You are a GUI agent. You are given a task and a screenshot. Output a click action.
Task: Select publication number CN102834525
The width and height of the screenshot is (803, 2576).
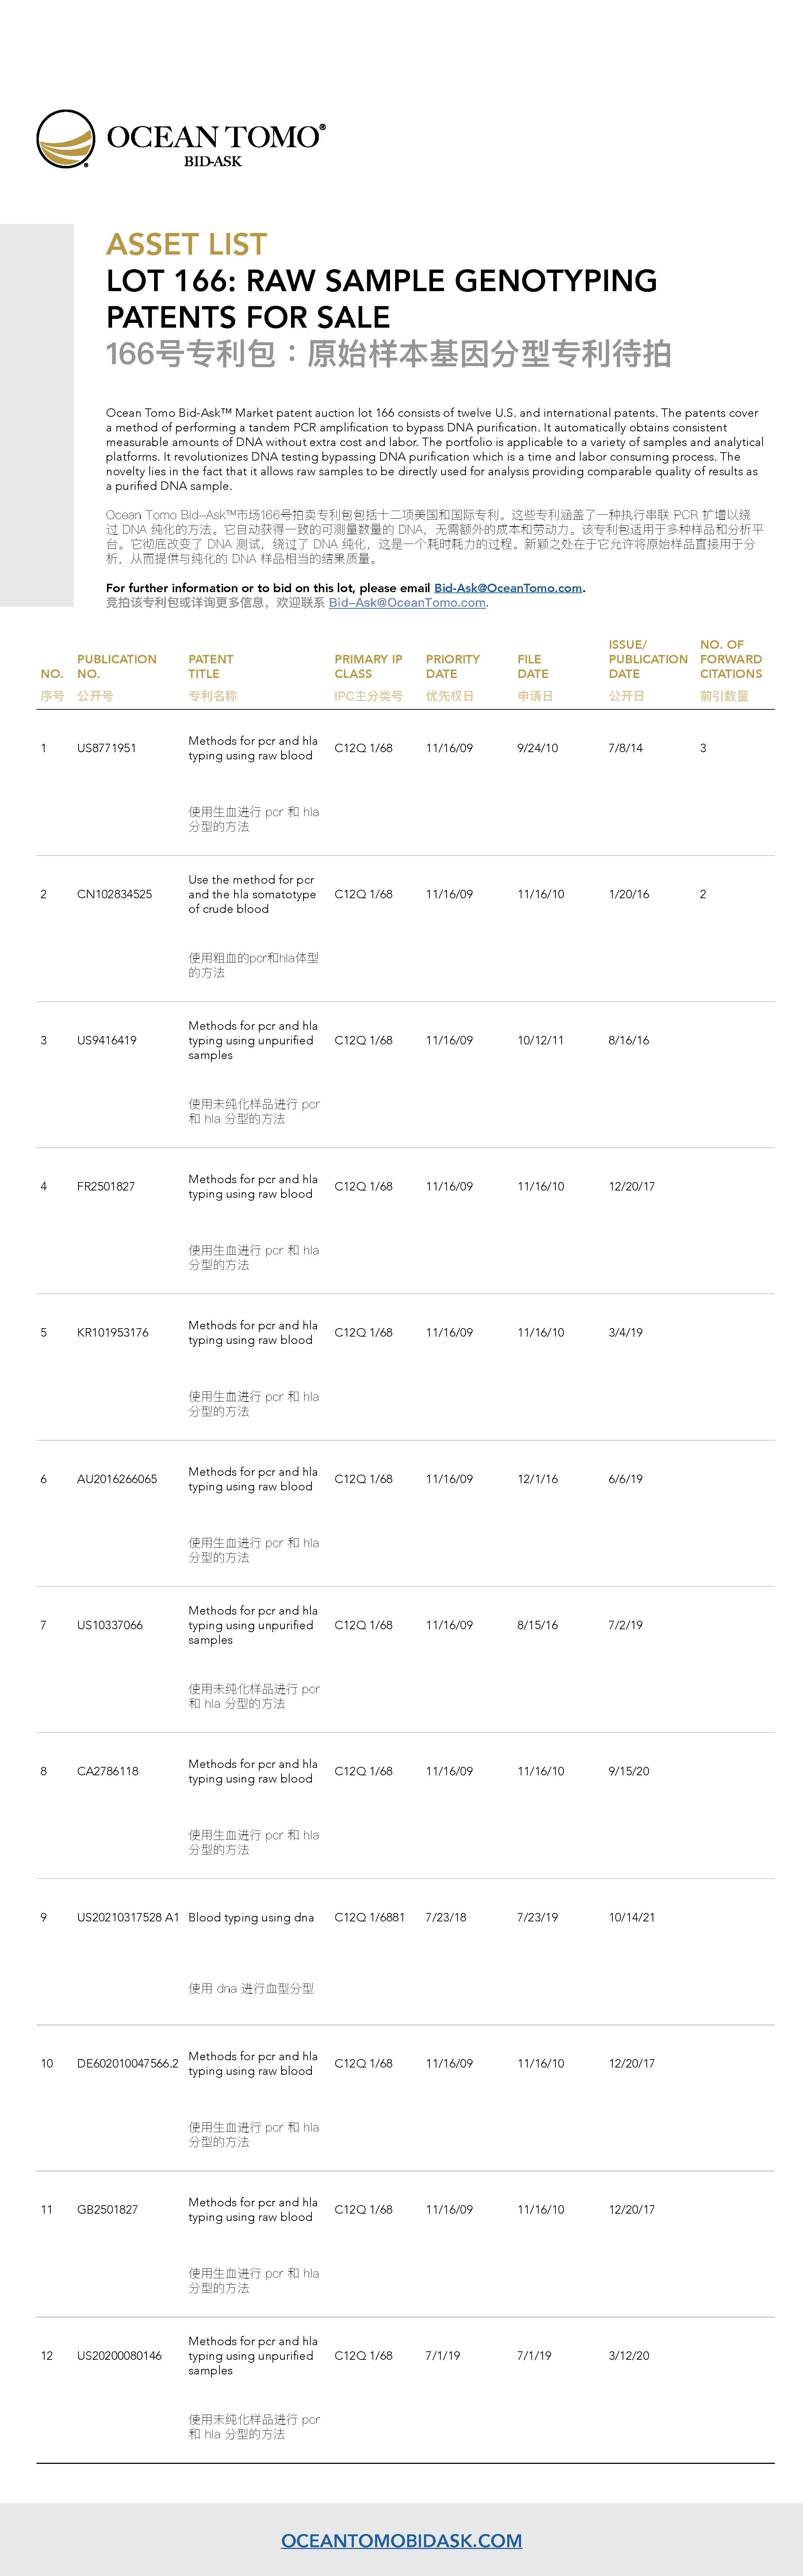click(114, 894)
